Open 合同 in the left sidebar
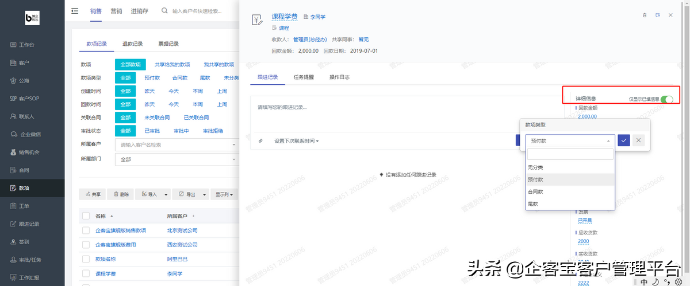Screen dimensions: 690x286 tap(32, 170)
